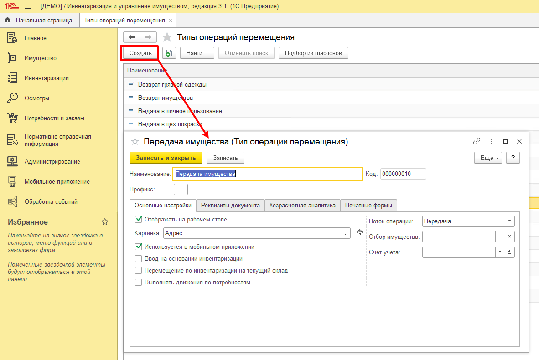The image size is (539, 360).
Task: Enable Ввод на основании инвентаризации
Action: tap(139, 259)
